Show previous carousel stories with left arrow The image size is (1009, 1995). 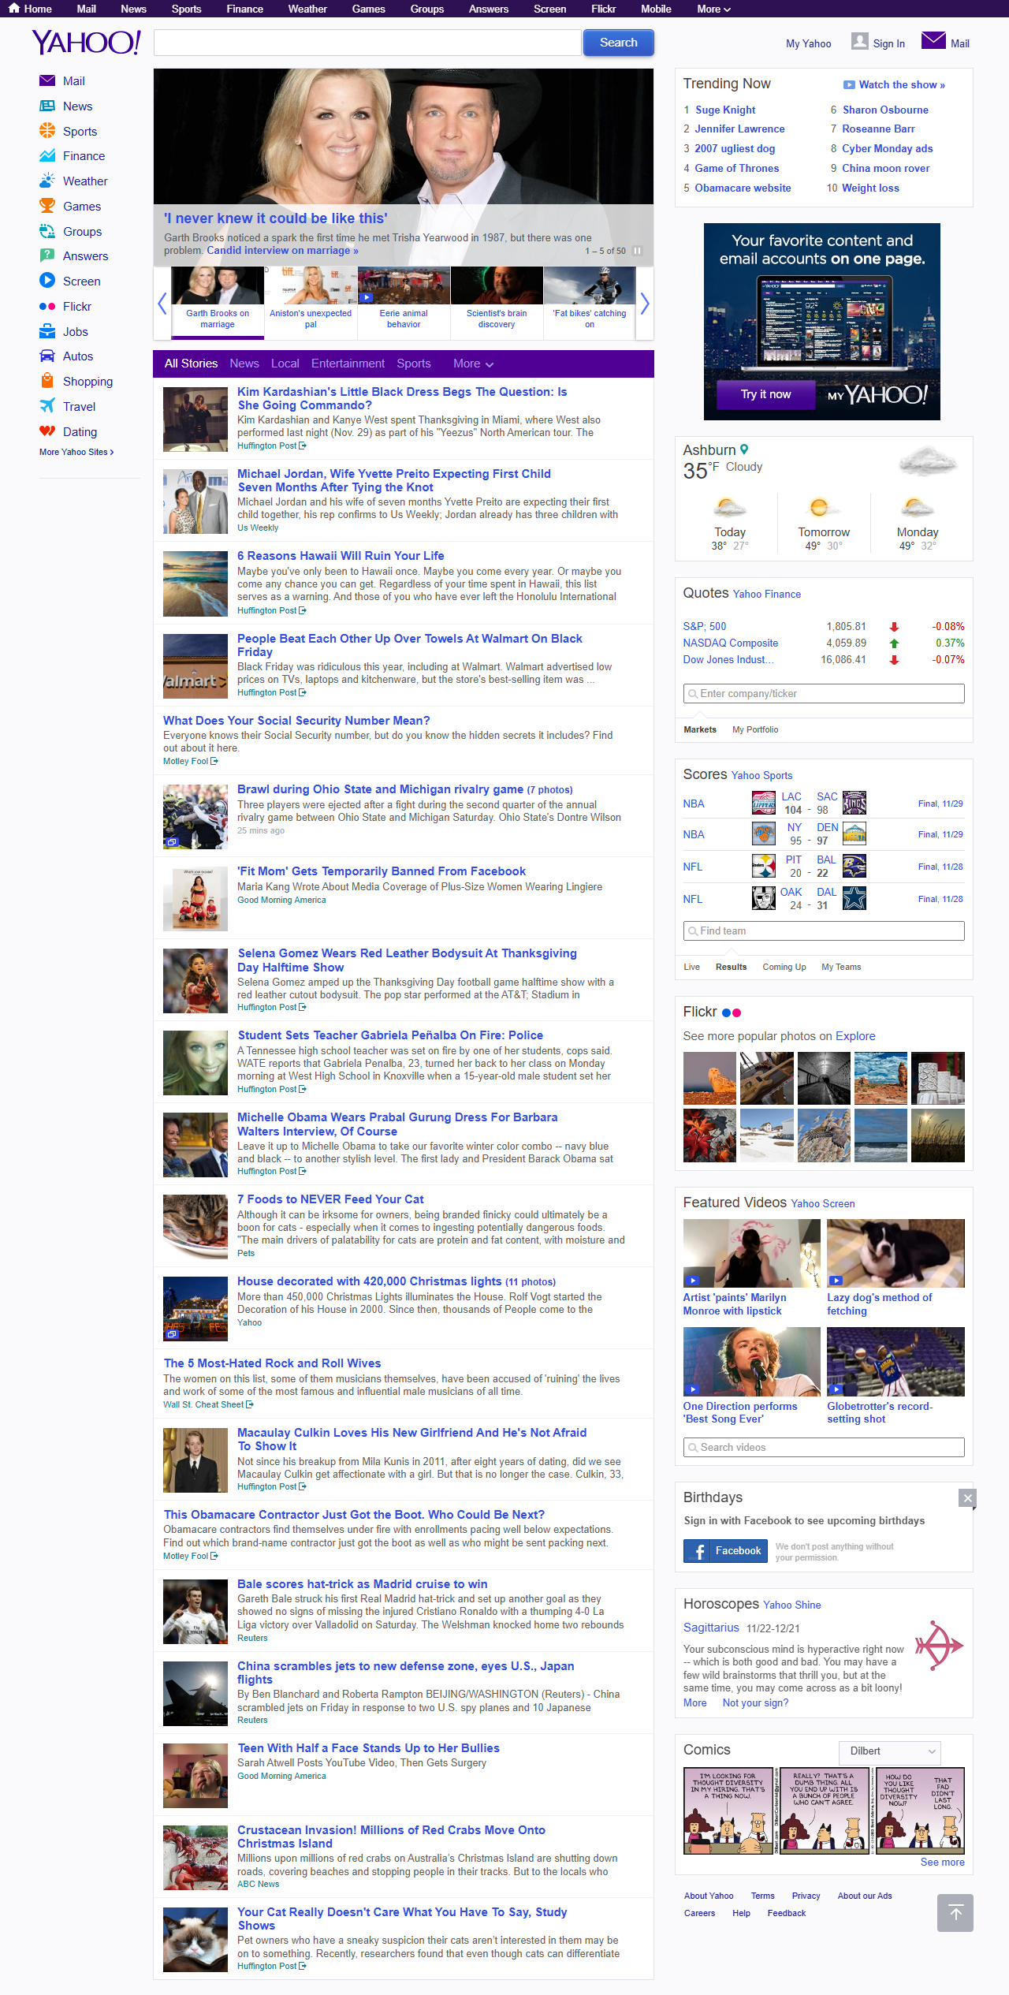tap(162, 304)
